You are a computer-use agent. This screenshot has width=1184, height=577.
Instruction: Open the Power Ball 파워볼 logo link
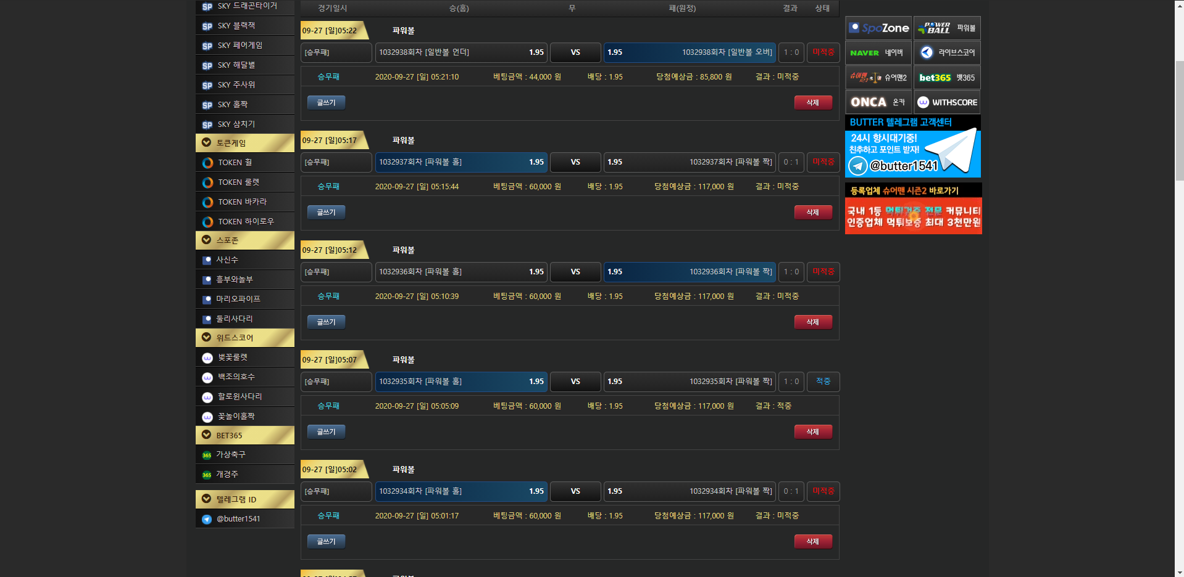click(947, 28)
